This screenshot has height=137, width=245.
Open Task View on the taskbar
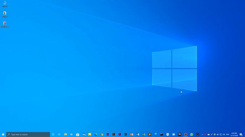pyautogui.click(x=59, y=134)
